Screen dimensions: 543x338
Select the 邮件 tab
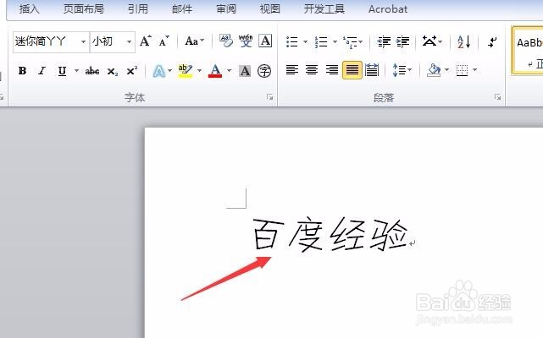click(x=182, y=8)
